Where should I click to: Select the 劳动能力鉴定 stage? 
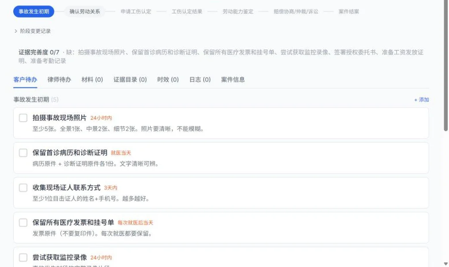[x=238, y=12]
